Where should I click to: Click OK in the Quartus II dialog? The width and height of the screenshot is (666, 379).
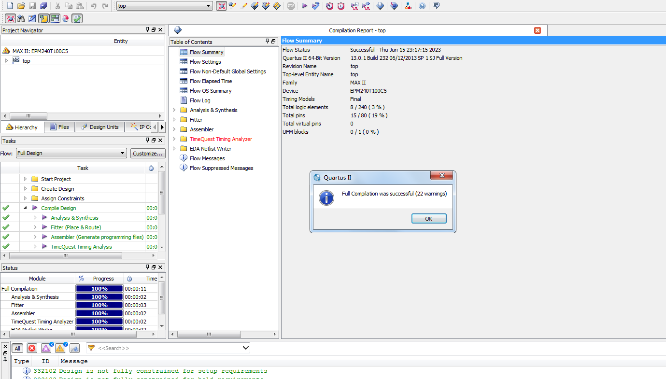coord(429,219)
